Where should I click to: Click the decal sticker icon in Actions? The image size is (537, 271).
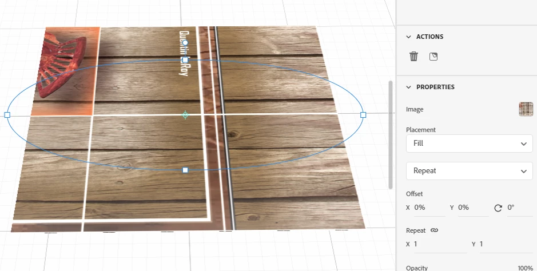tap(433, 57)
